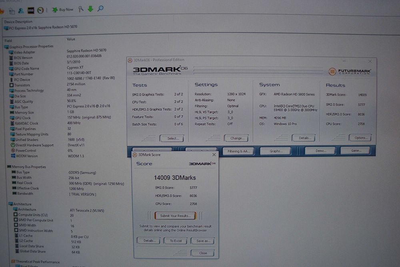Select the GPU Clock row
The height and width of the screenshot is (267, 400).
tap(60, 118)
